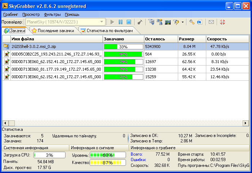This screenshot has height=173, width=252.
Task: Click the 23.54 Kb/s speed cell
Action: [x=220, y=69]
